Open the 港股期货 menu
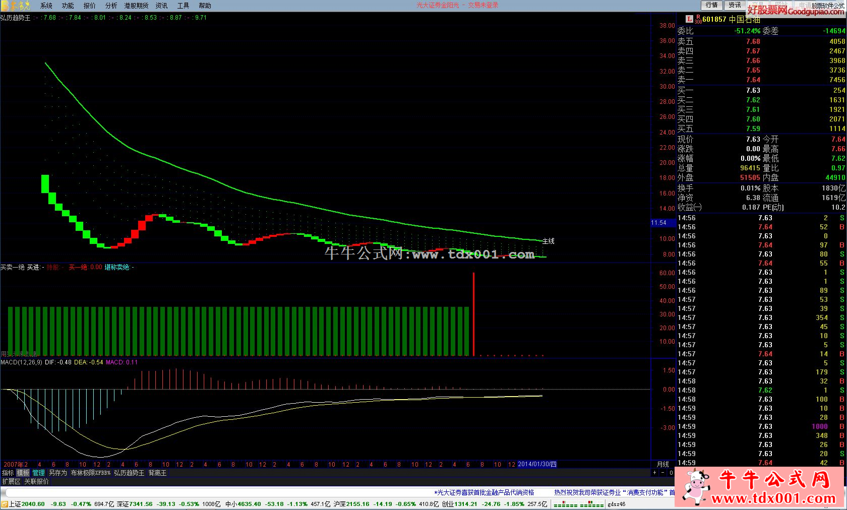The width and height of the screenshot is (847, 510). coord(136,6)
